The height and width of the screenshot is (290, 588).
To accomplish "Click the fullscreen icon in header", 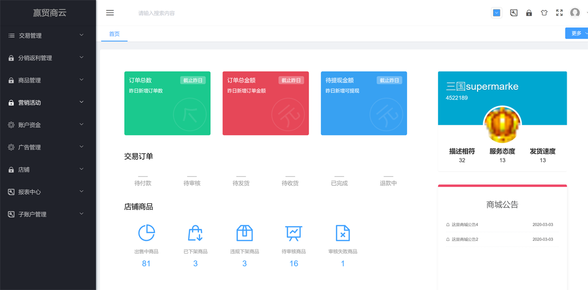I will [x=559, y=13].
